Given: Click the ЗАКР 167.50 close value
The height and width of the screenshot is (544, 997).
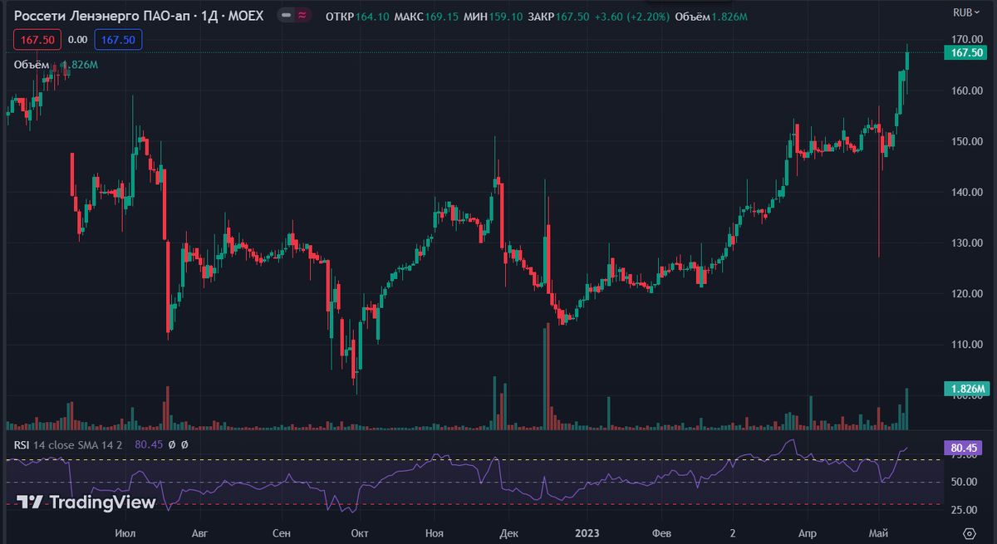Looking at the screenshot, I should point(559,17).
